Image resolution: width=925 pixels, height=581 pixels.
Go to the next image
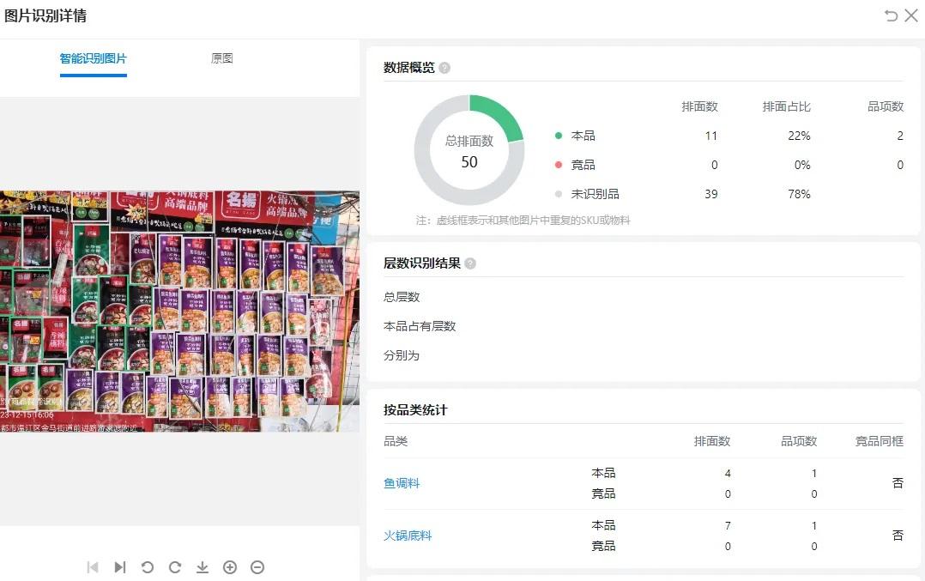point(119,567)
